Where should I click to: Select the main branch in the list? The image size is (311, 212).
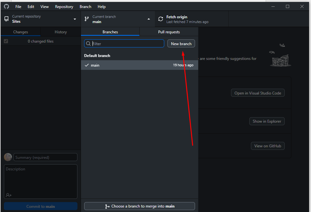click(x=140, y=65)
